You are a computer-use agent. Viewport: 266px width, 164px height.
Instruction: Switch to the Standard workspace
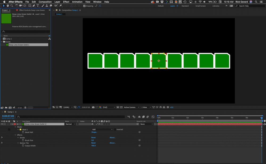click(x=185, y=6)
